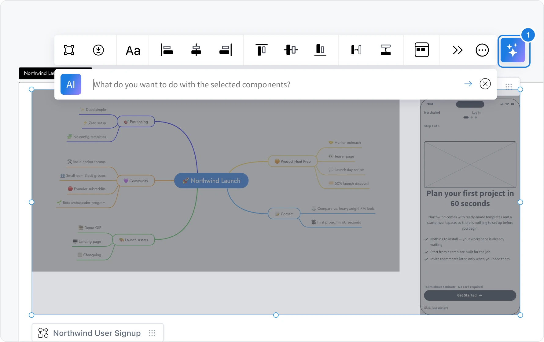This screenshot has height=342, width=544.
Task: Align components to the bottom edge
Action: pyautogui.click(x=320, y=50)
